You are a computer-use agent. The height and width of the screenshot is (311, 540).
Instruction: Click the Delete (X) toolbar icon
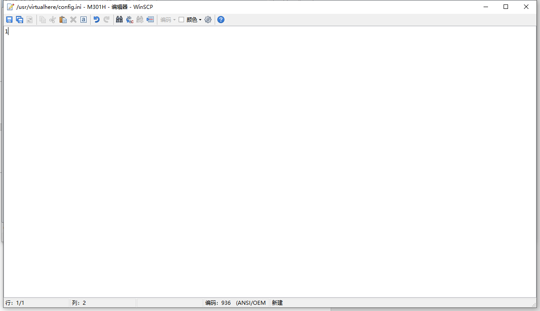(73, 20)
